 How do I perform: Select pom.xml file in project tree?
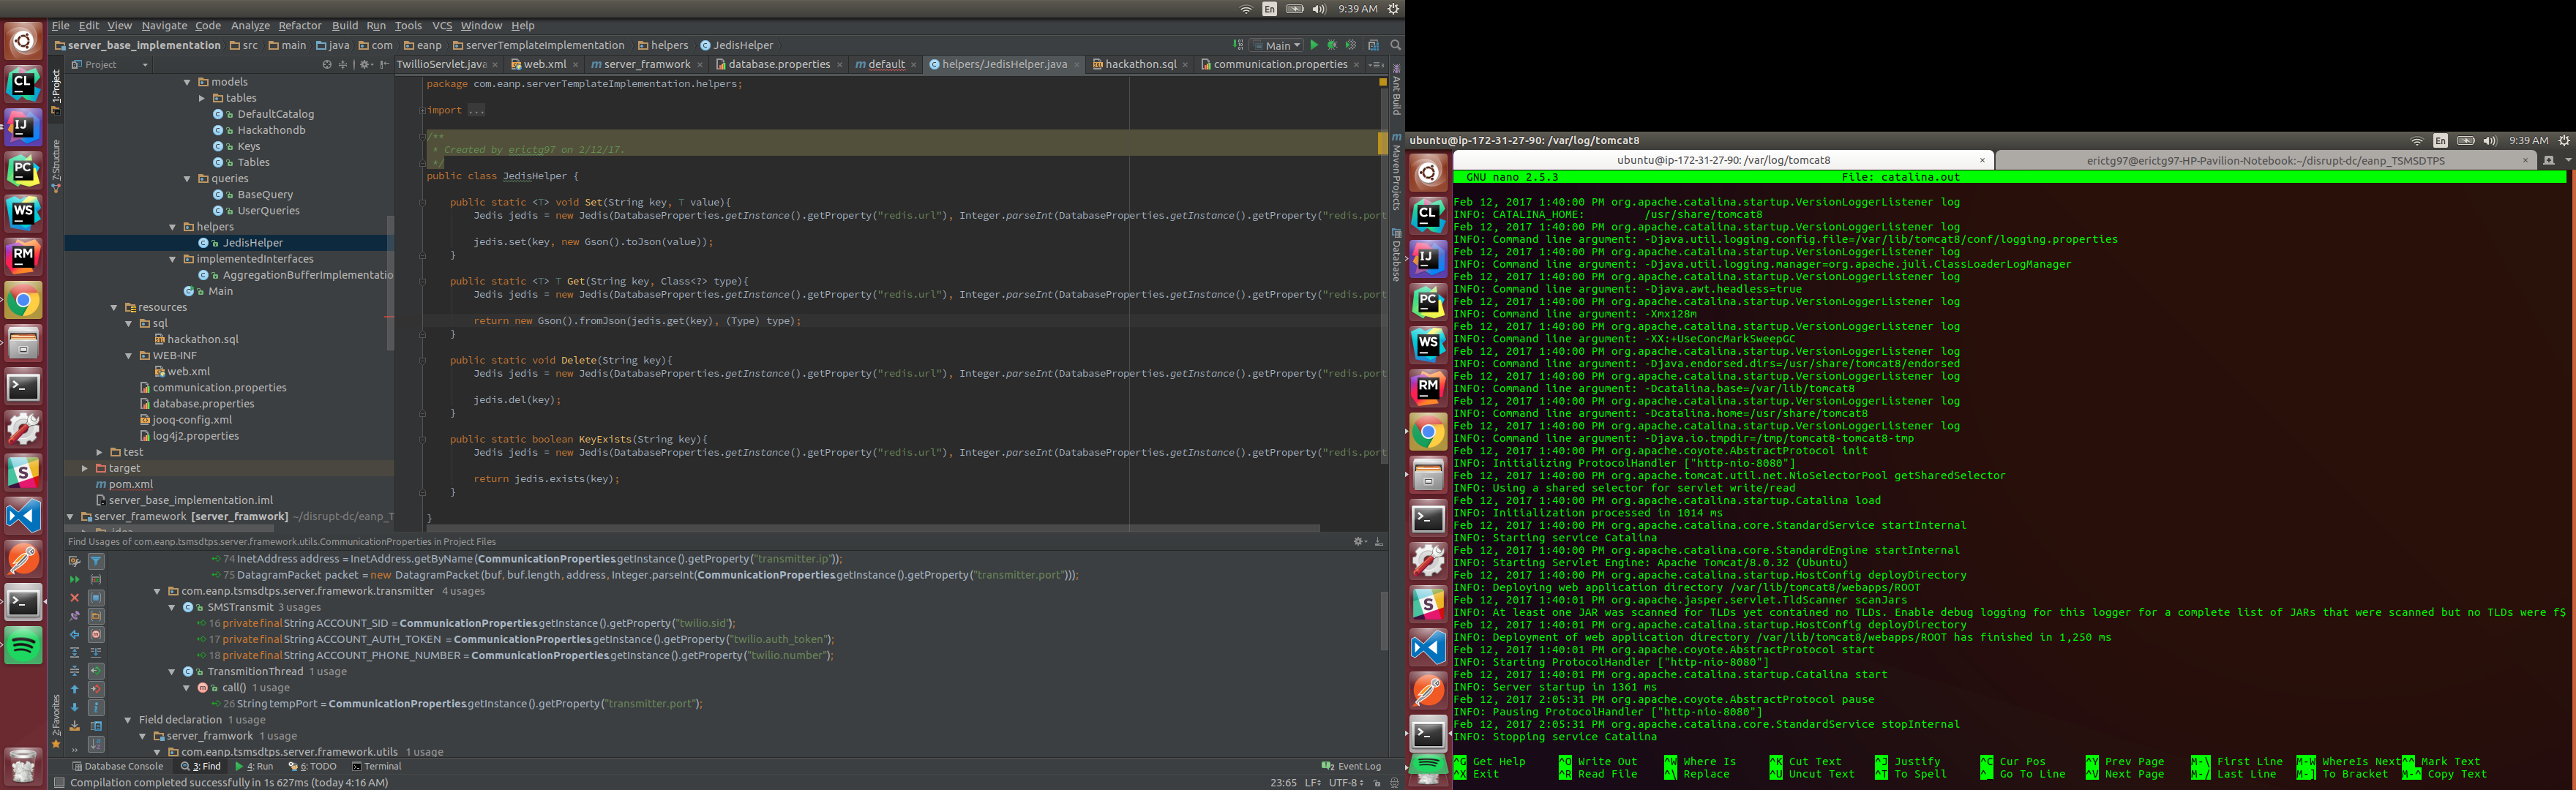pyautogui.click(x=130, y=484)
